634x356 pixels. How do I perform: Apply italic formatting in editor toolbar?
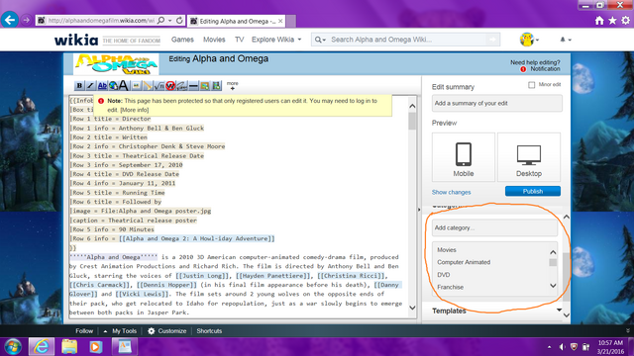(x=90, y=86)
